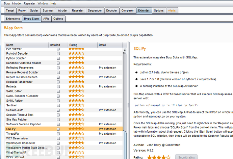233x159 pixels.
Task: Switch to the Comparer tab
Action: tap(128, 10)
